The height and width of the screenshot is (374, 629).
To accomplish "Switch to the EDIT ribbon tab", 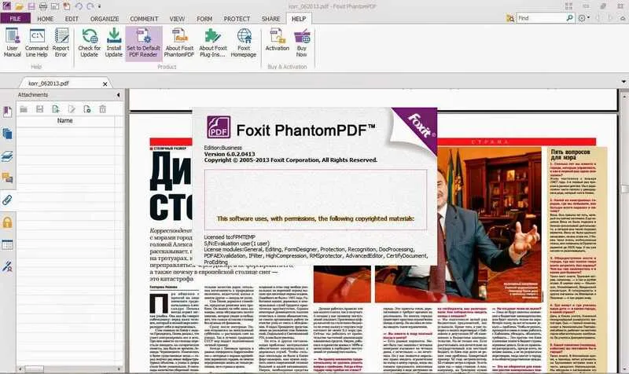I will tap(72, 19).
